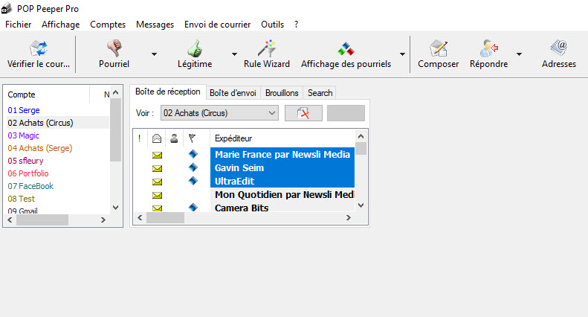
Task: Open the Comptes menu
Action: [108, 25]
